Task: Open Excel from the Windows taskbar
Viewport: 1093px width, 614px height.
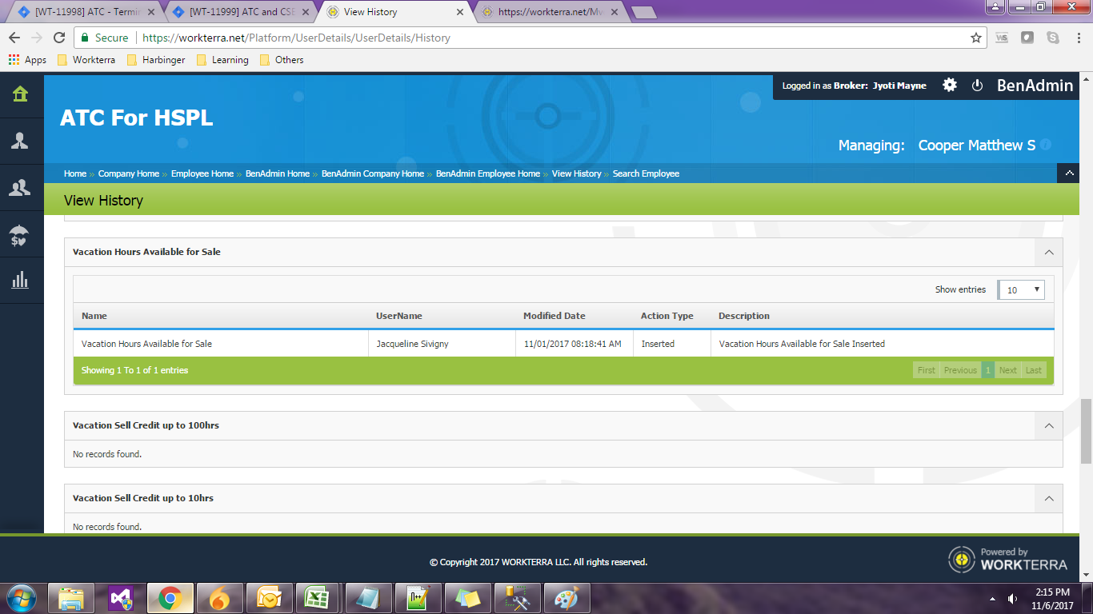Action: click(x=317, y=597)
